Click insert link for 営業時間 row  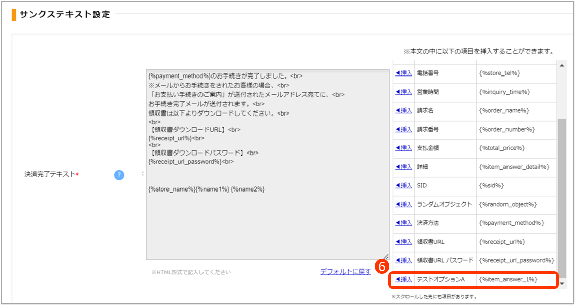point(403,92)
